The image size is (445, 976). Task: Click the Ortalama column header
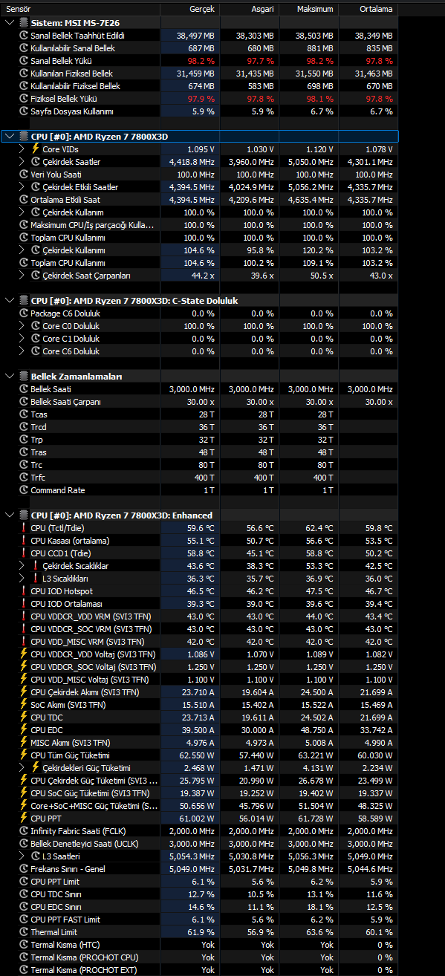coord(368,9)
